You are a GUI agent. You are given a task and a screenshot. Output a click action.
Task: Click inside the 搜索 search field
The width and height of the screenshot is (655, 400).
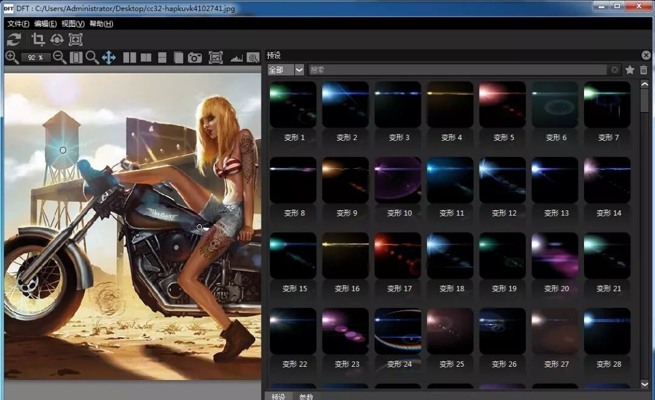click(425, 69)
